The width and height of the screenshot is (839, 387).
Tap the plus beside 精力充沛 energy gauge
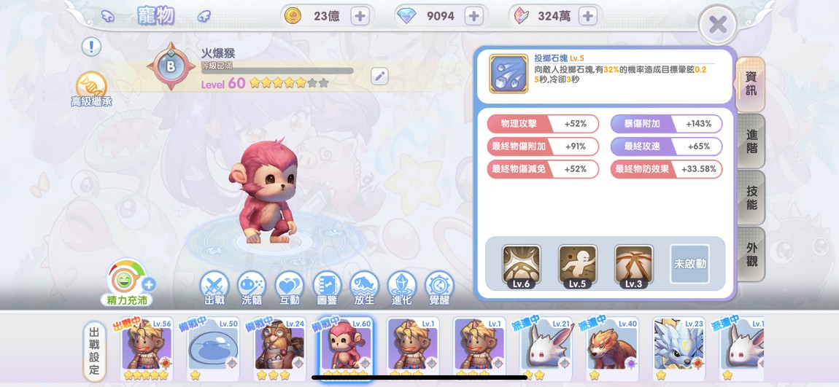(150, 284)
